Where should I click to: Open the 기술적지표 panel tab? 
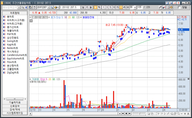point(15,102)
